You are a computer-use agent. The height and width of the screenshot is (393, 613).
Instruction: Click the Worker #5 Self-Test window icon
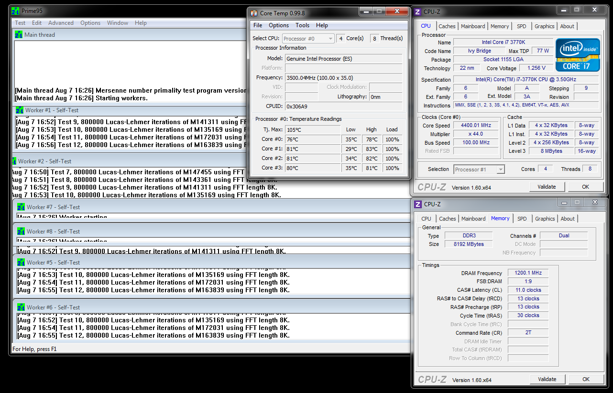[21, 262]
